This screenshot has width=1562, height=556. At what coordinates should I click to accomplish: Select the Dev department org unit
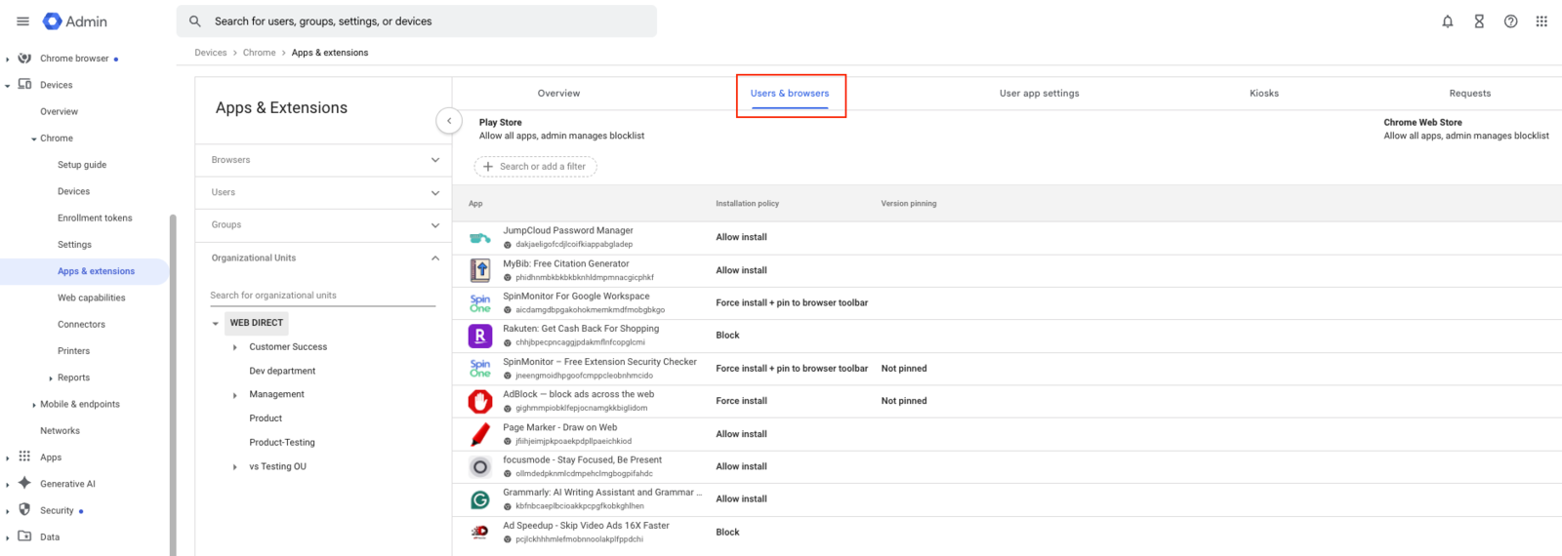tap(282, 372)
